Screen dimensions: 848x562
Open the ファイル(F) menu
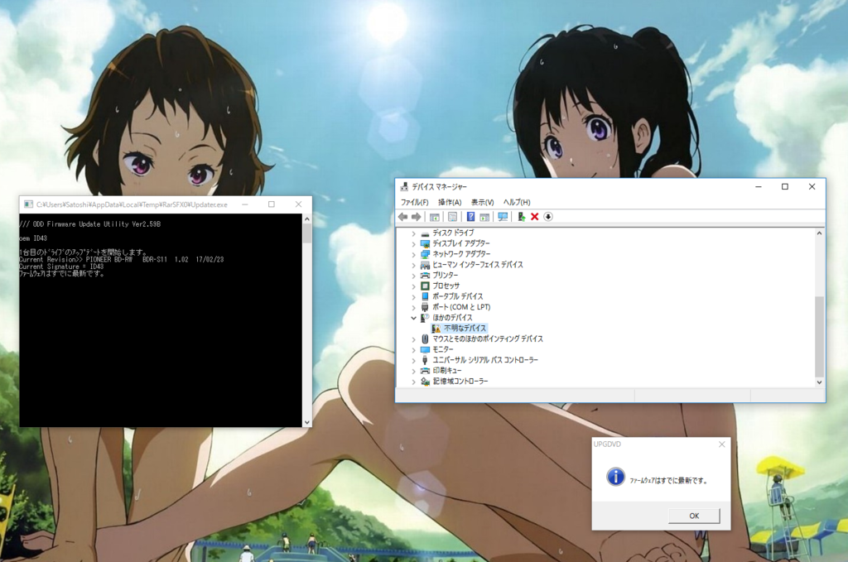click(x=415, y=202)
